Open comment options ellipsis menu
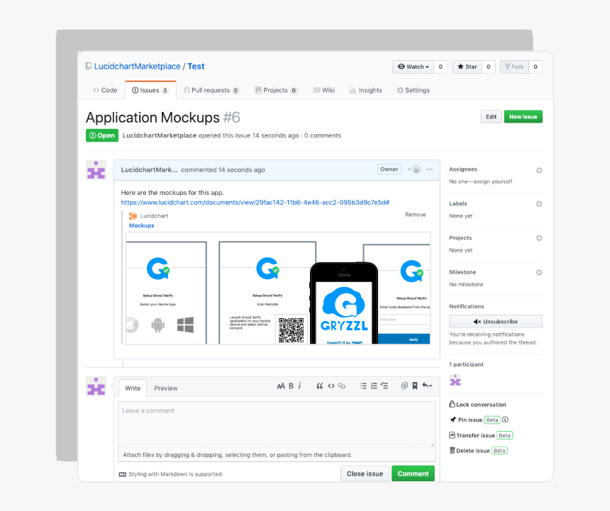The width and height of the screenshot is (610, 511). (x=430, y=169)
